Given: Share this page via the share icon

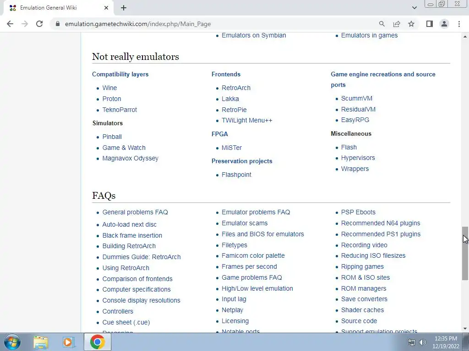Looking at the screenshot, I should (397, 24).
